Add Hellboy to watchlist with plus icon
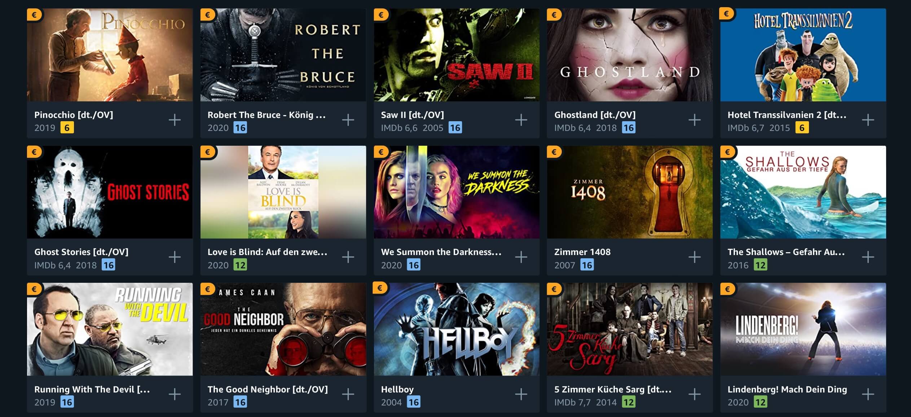The image size is (911, 417). point(521,394)
